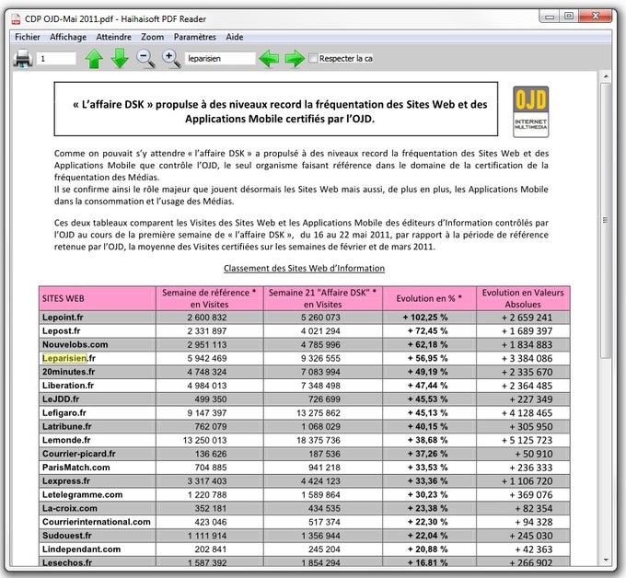Maximize the PDF Reader window
Image resolution: width=626 pixels, height=578 pixels.
click(x=569, y=17)
